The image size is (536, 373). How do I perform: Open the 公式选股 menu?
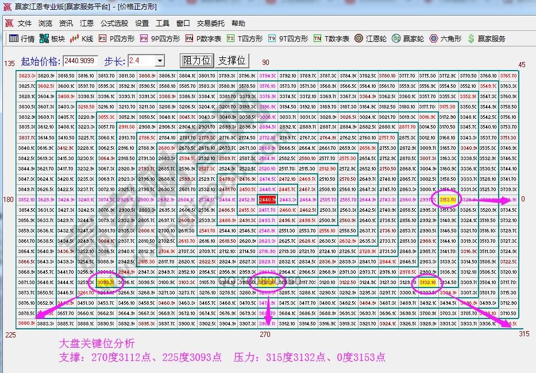tap(115, 24)
